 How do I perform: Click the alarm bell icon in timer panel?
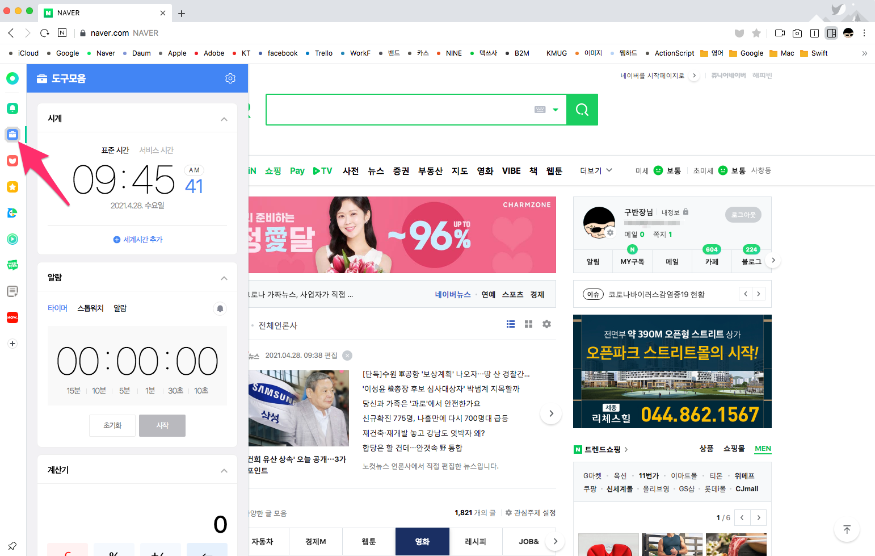click(220, 308)
